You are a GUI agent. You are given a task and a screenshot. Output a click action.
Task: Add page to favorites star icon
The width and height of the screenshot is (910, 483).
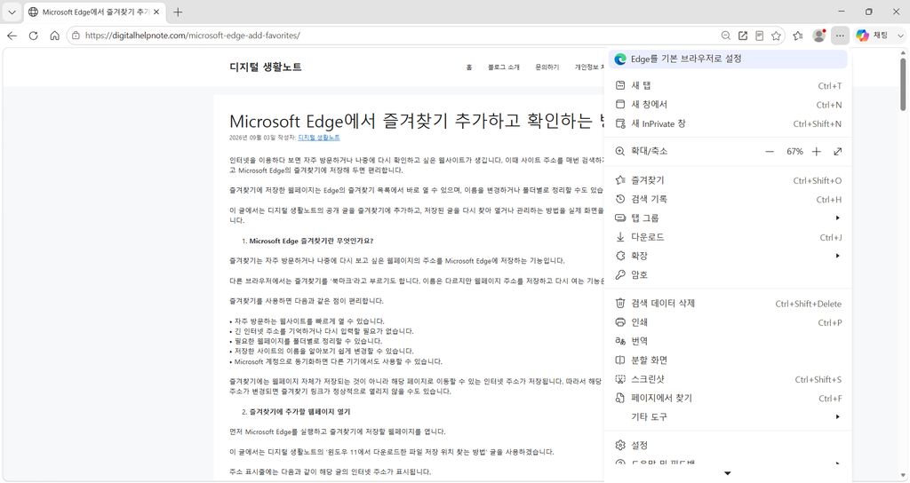(776, 36)
